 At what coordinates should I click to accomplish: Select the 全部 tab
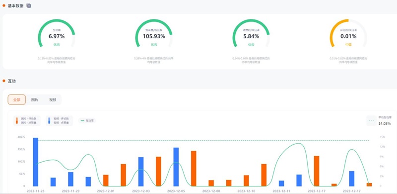(x=17, y=100)
